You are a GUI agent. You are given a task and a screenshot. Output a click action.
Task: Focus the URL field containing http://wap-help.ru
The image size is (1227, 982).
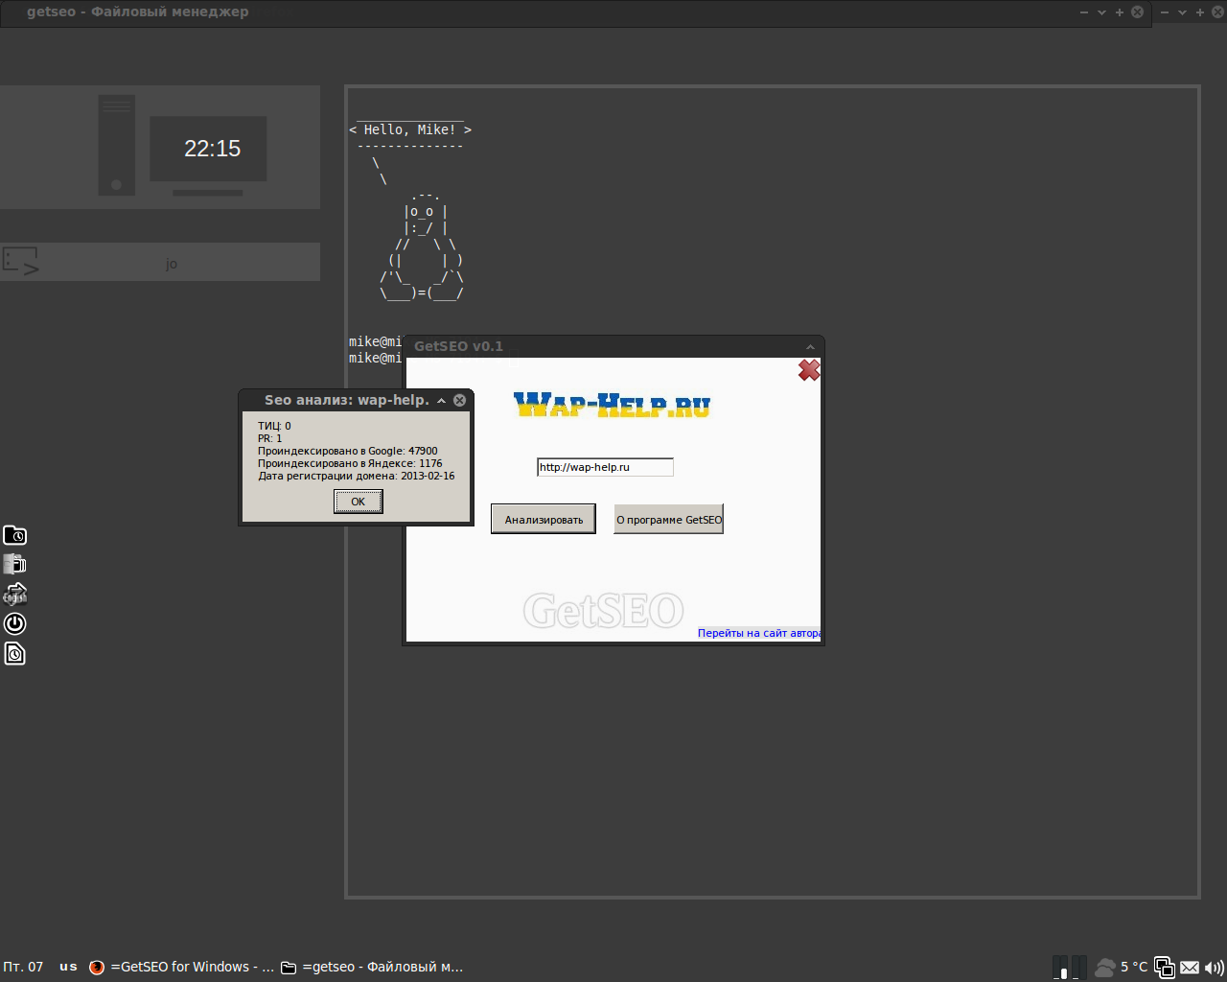(x=605, y=467)
